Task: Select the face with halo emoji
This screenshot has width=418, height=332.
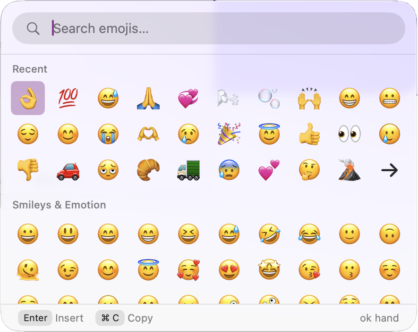Action: [148, 269]
